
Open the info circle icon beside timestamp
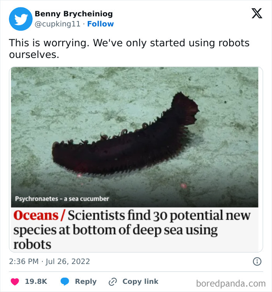tap(257, 262)
